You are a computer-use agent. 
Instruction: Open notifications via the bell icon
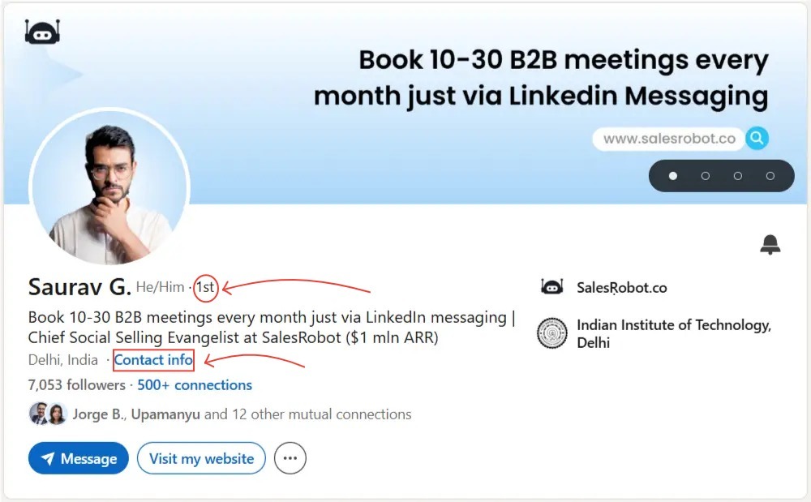pos(770,244)
